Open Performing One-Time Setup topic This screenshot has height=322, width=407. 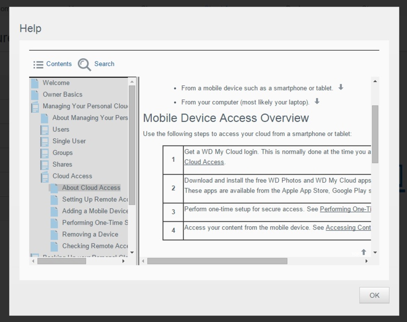[95, 223]
